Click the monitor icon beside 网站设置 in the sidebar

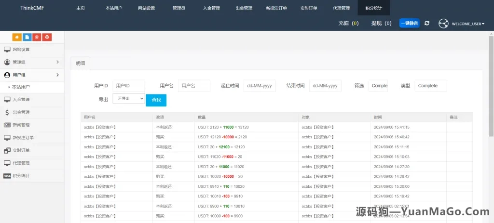pos(7,50)
